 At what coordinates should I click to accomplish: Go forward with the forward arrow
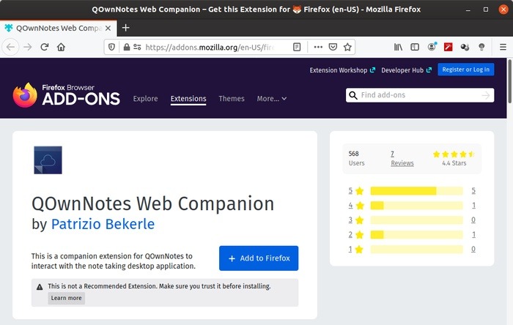[28, 47]
